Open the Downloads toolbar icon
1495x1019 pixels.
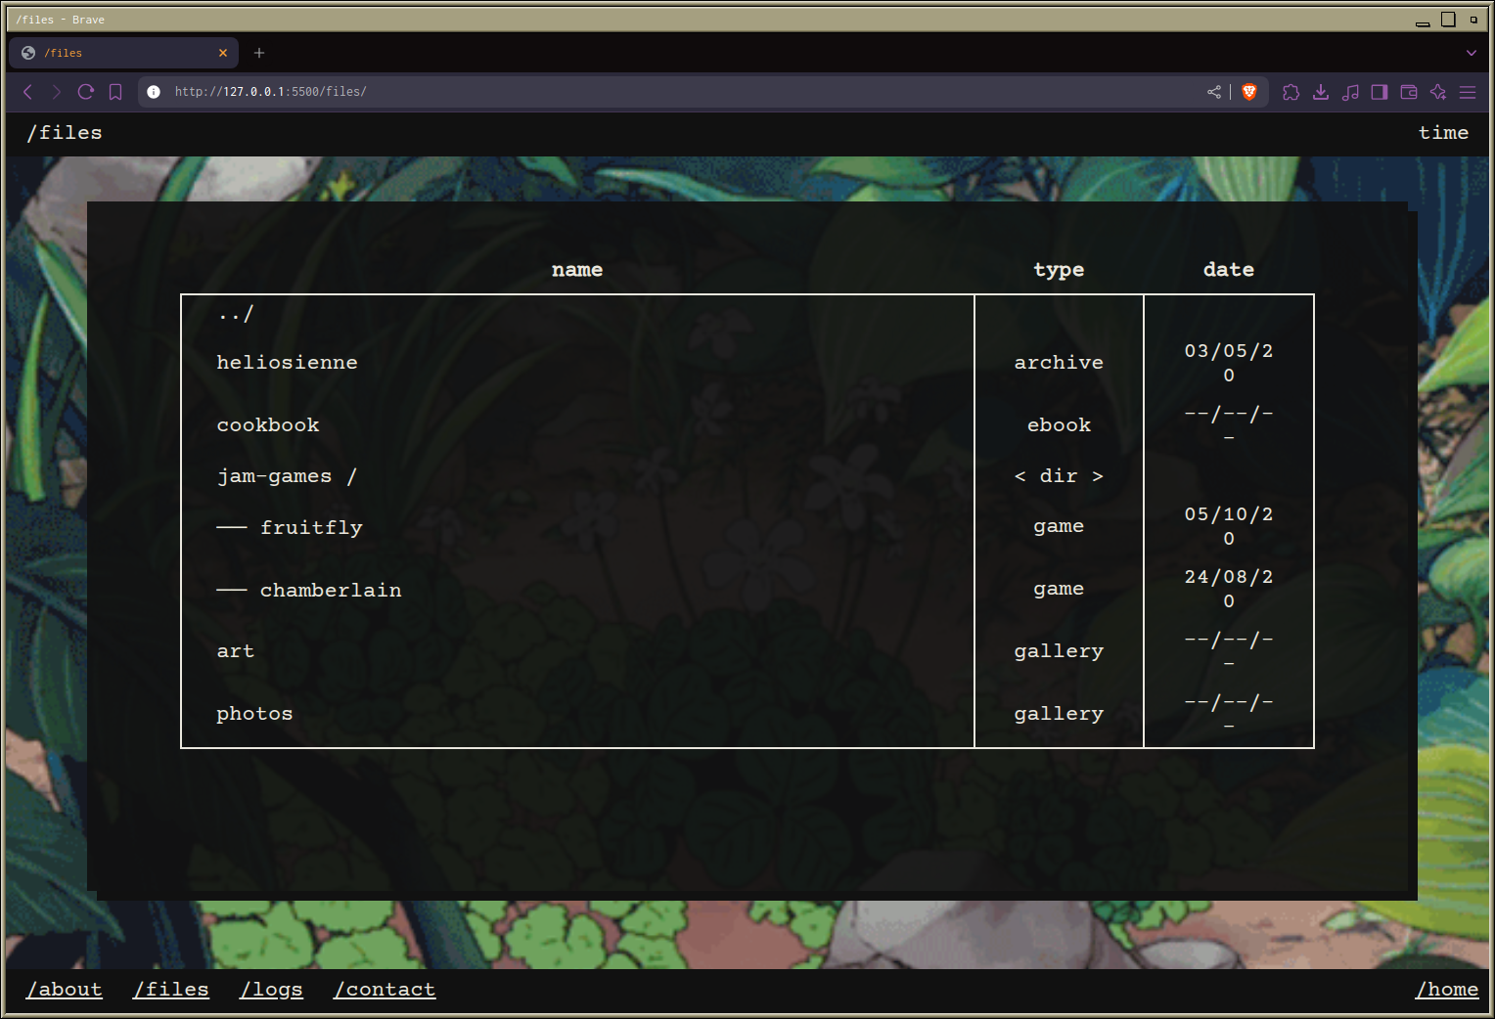(1321, 92)
